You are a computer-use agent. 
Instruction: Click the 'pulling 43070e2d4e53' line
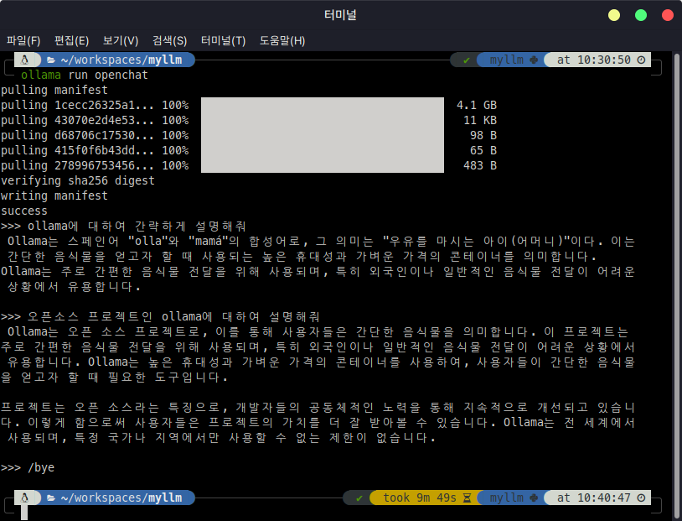click(x=95, y=120)
